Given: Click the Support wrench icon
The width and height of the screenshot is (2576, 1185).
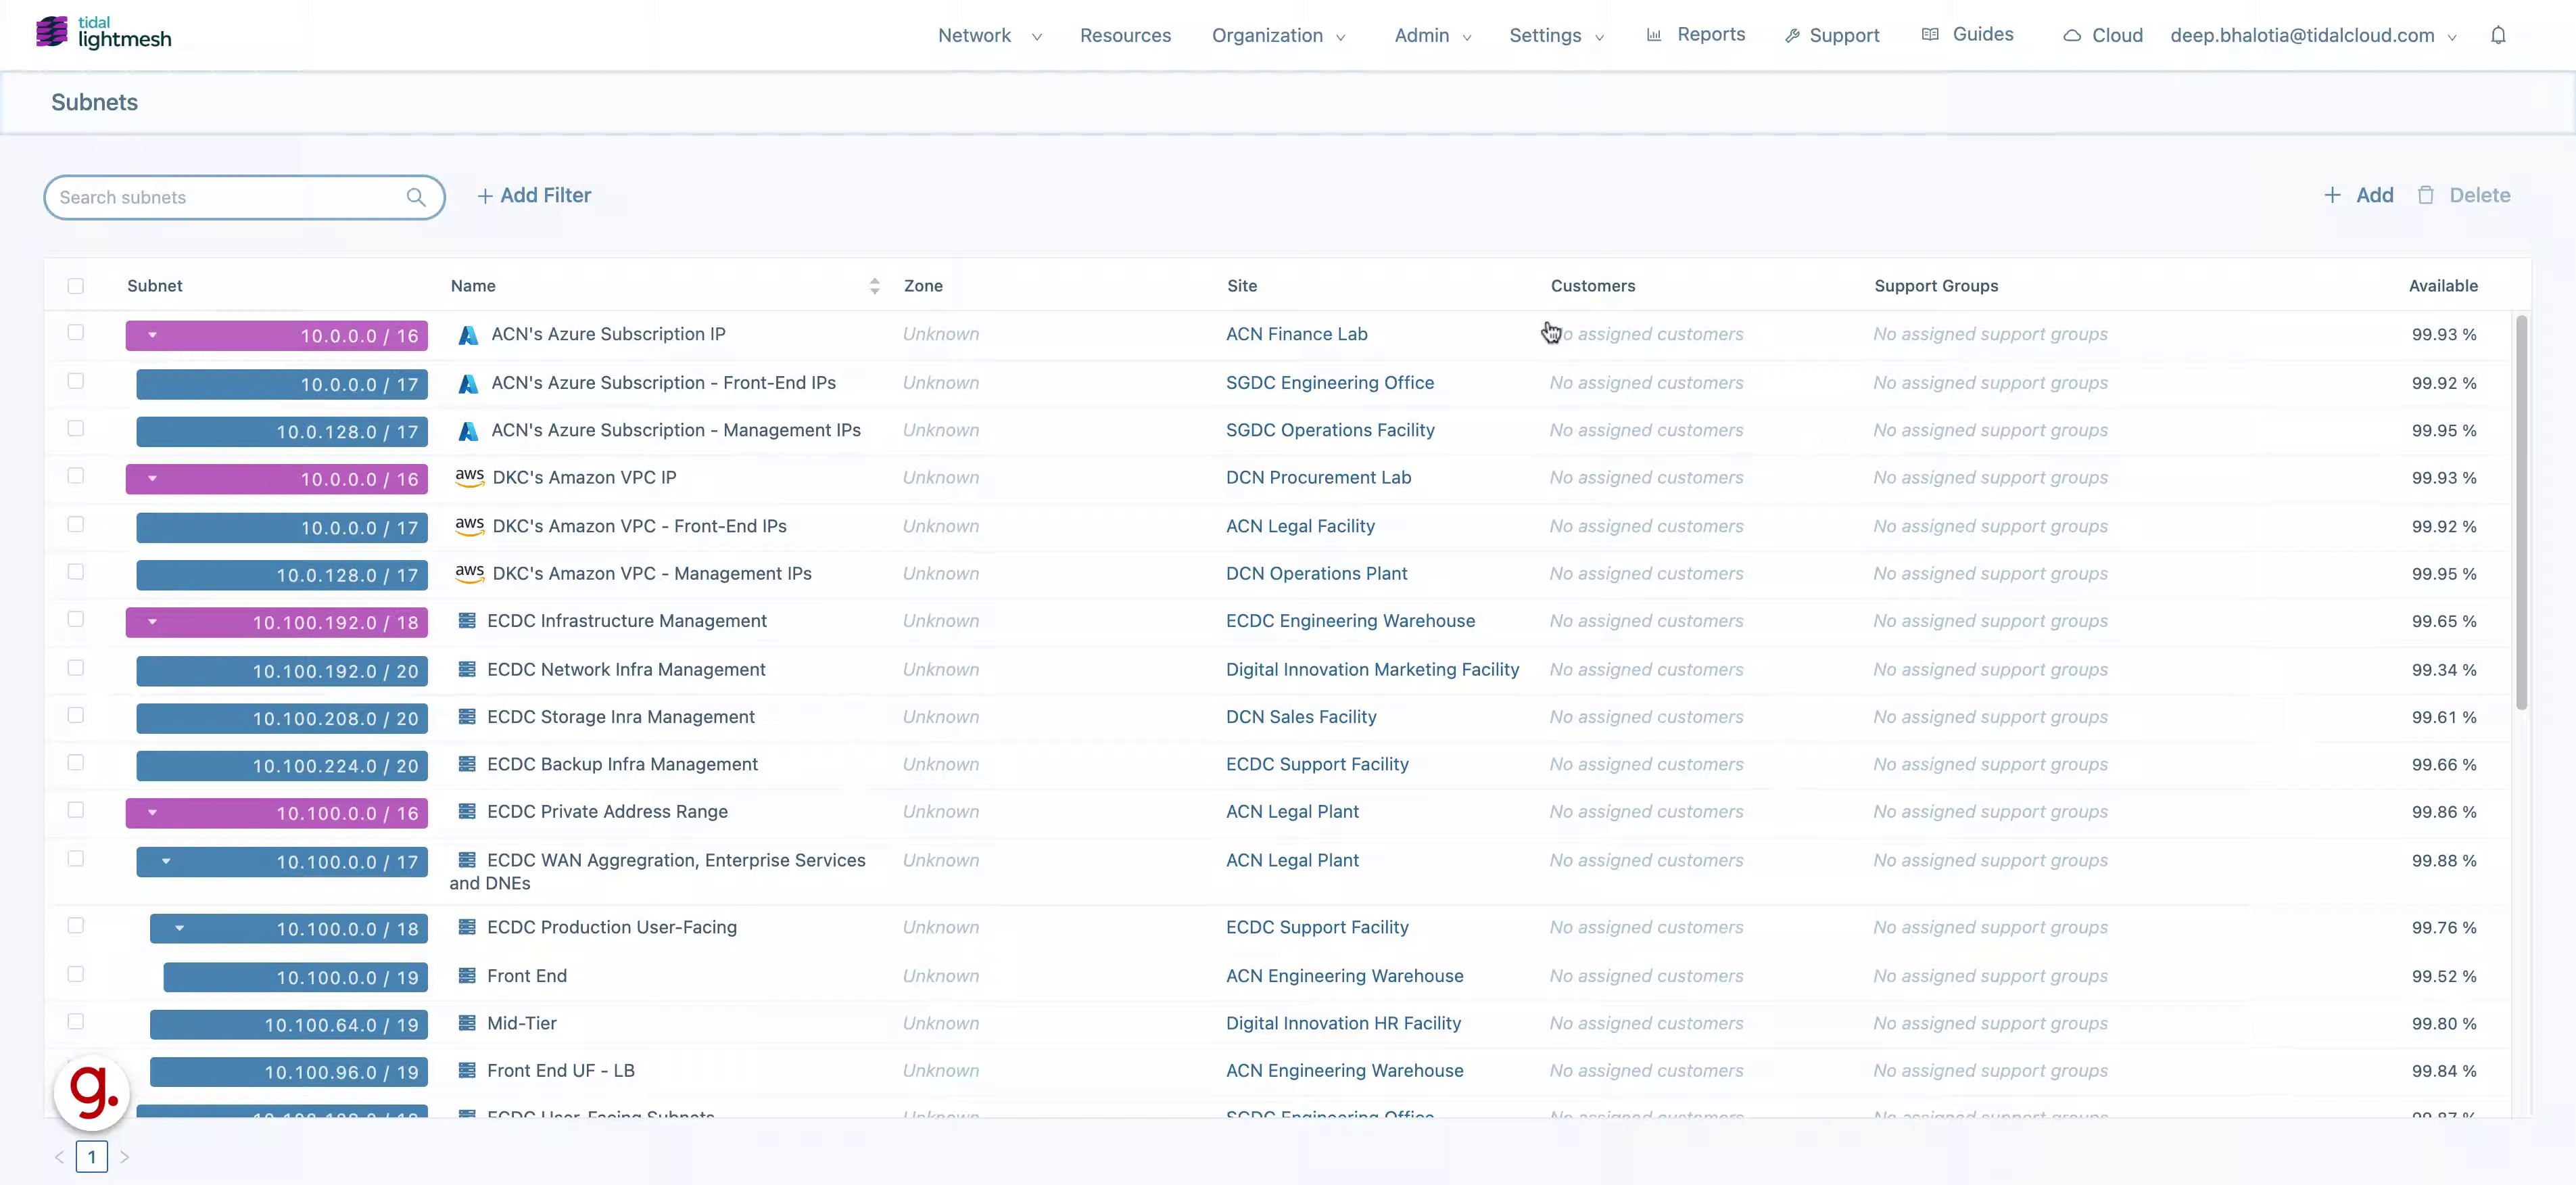Looking at the screenshot, I should click(1792, 36).
